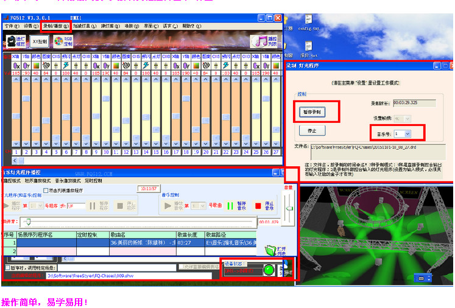Image resolution: width=455 pixels, height=308 pixels.
Task: Click the channel 2 fader slider handle
Action: (26, 99)
